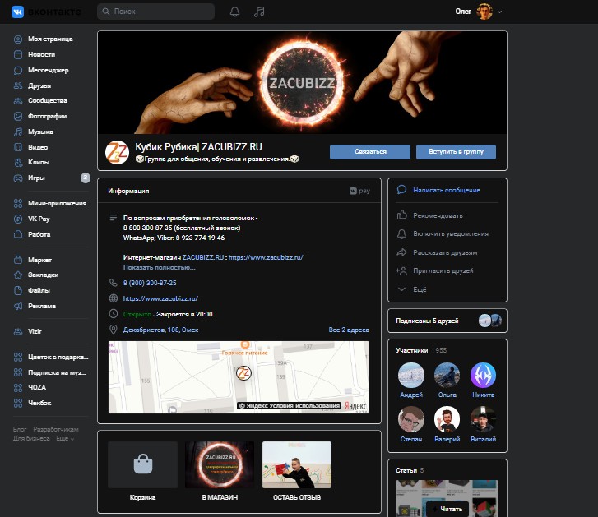
Task: Open Чекбэк mini app
Action: [39, 403]
